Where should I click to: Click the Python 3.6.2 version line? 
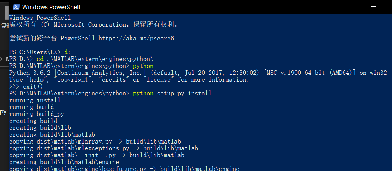(x=198, y=73)
